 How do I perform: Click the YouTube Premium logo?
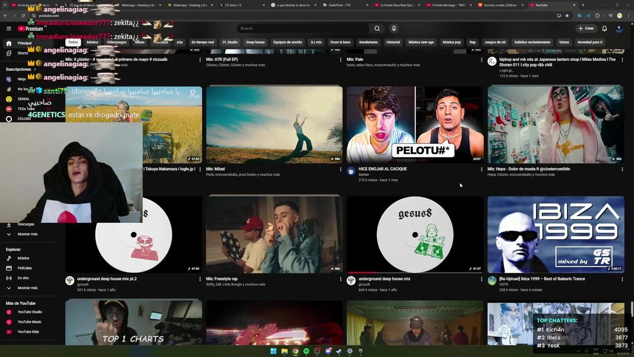31,29
